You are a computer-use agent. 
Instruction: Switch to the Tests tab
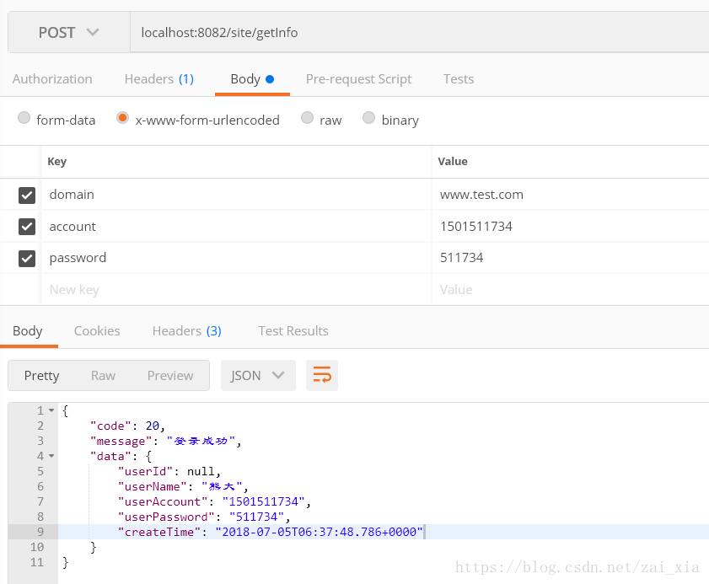pyautogui.click(x=458, y=78)
